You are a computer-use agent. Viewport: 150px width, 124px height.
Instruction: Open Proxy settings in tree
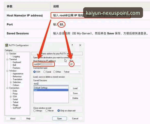(15, 94)
